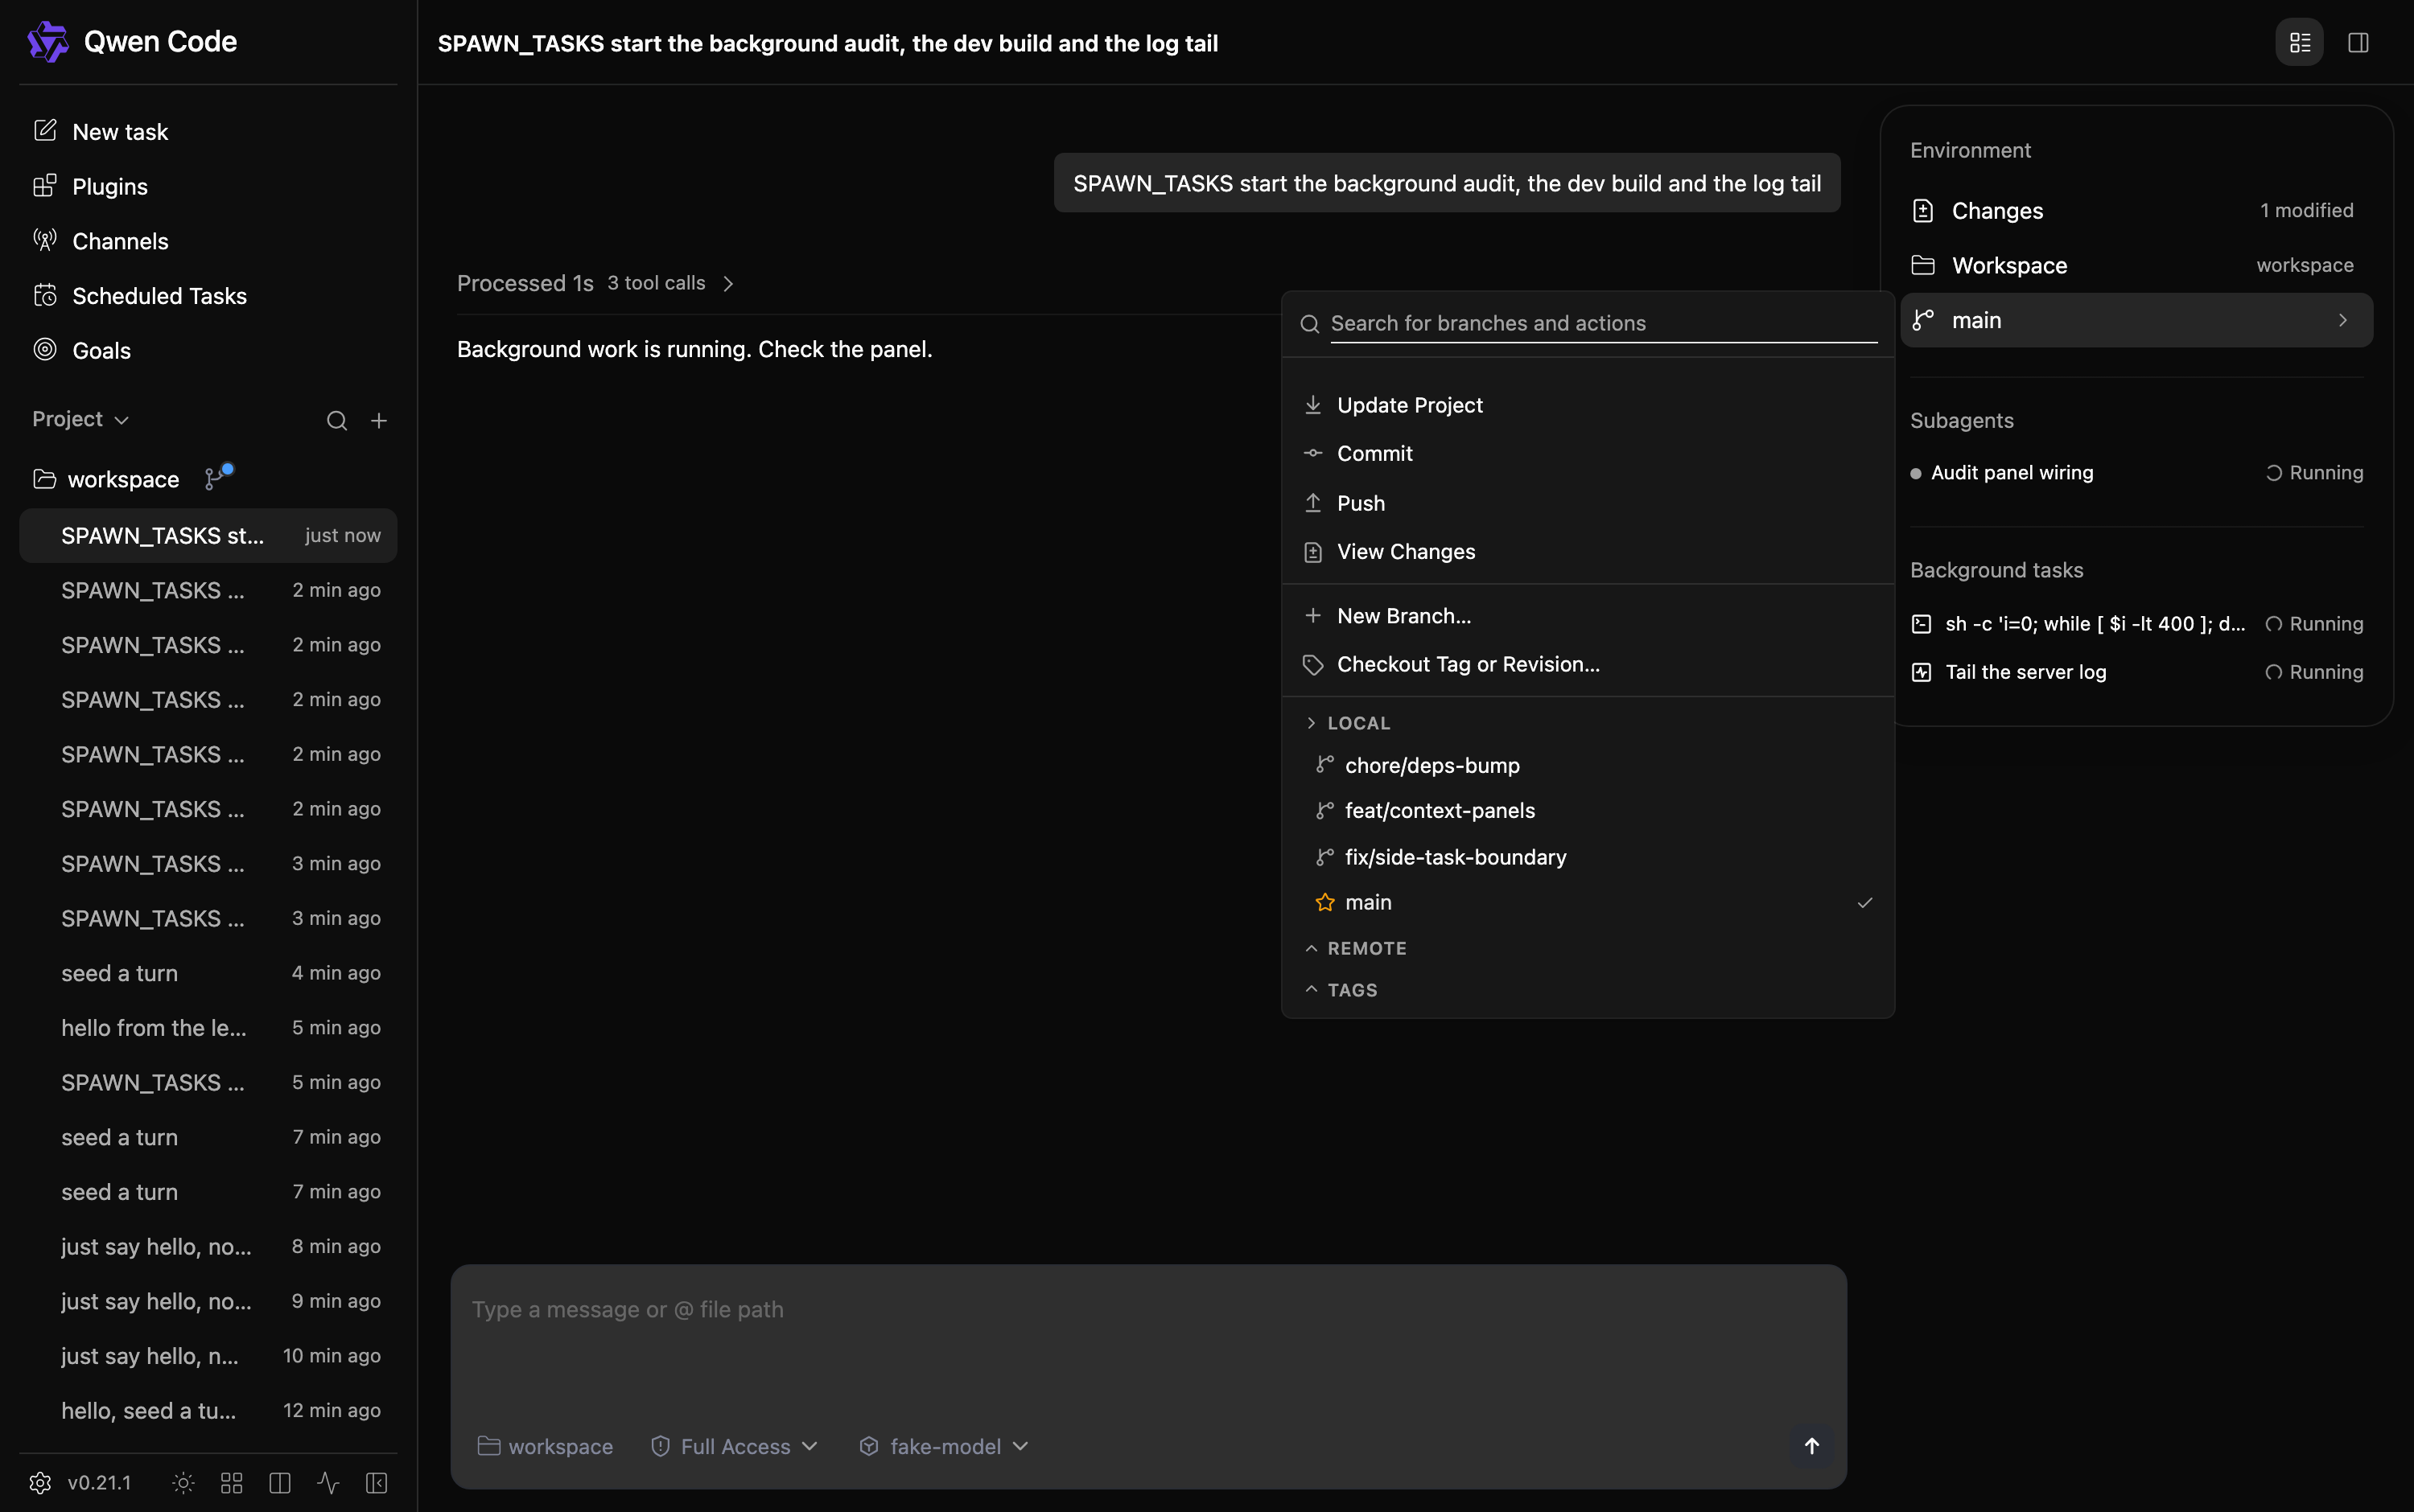Screen dimensions: 2414x1512
Task: Open the 'seed a turn' session from 4 min ago
Action: pyautogui.click(x=208, y=973)
